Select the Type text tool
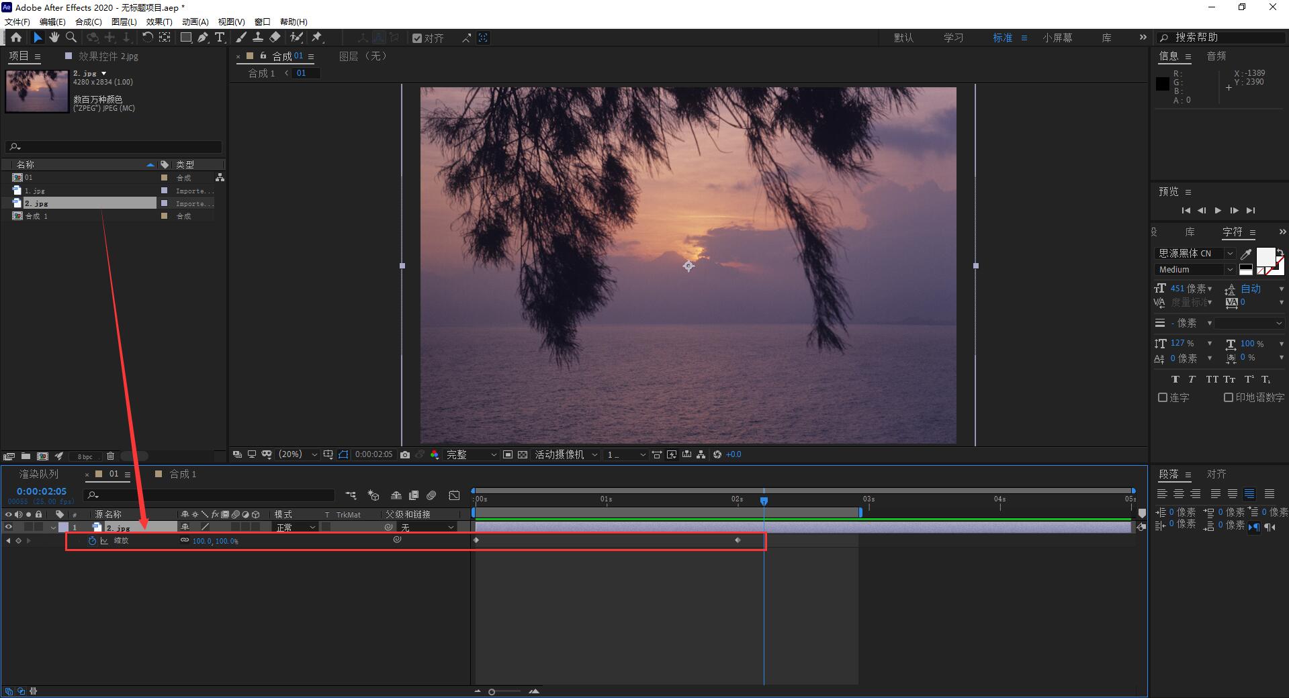 point(220,38)
